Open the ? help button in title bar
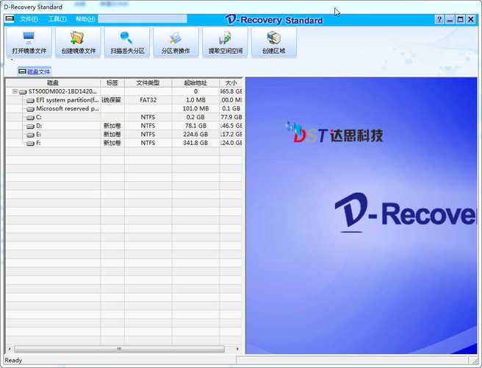Screen dimensions: 482x368 coord(439,20)
